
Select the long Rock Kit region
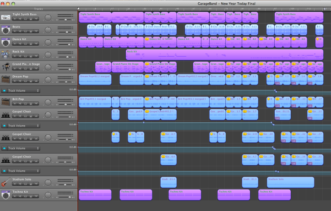tap(224, 54)
